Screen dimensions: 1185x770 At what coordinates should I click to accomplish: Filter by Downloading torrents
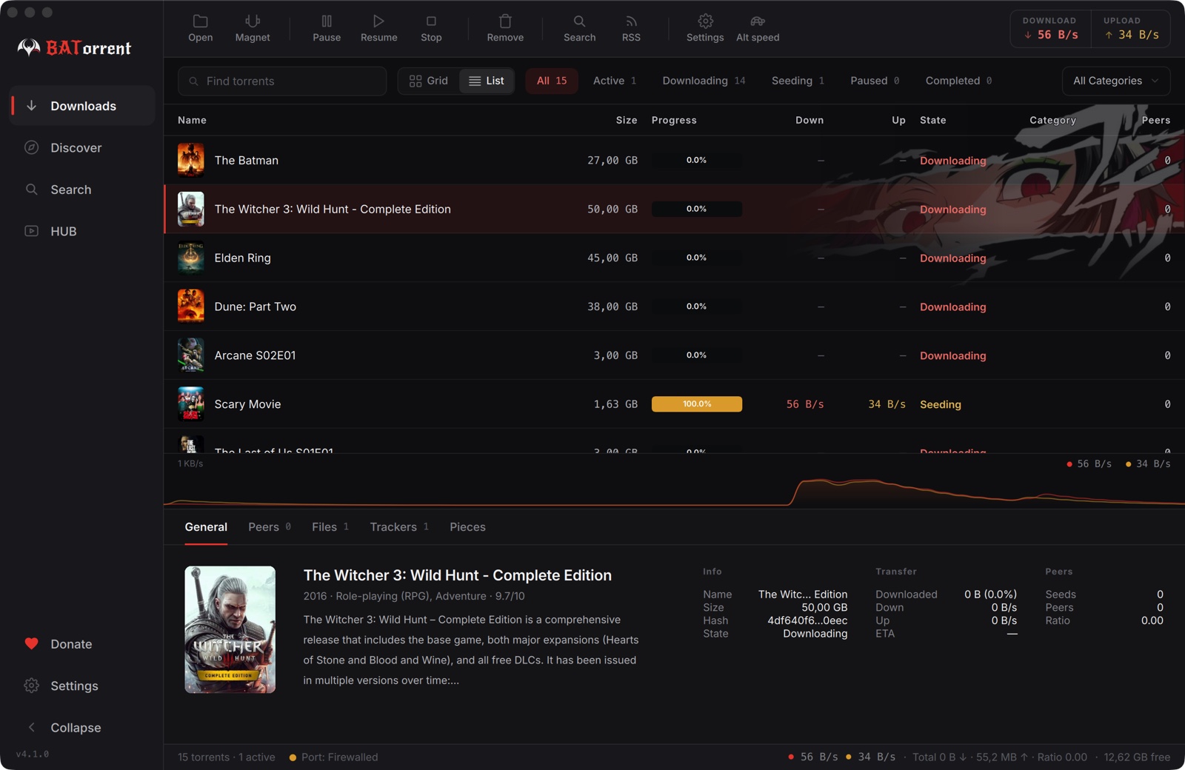point(704,81)
